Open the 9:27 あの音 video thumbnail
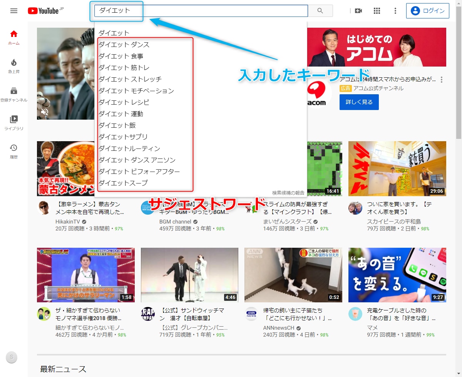The image size is (462, 377). tap(397, 275)
